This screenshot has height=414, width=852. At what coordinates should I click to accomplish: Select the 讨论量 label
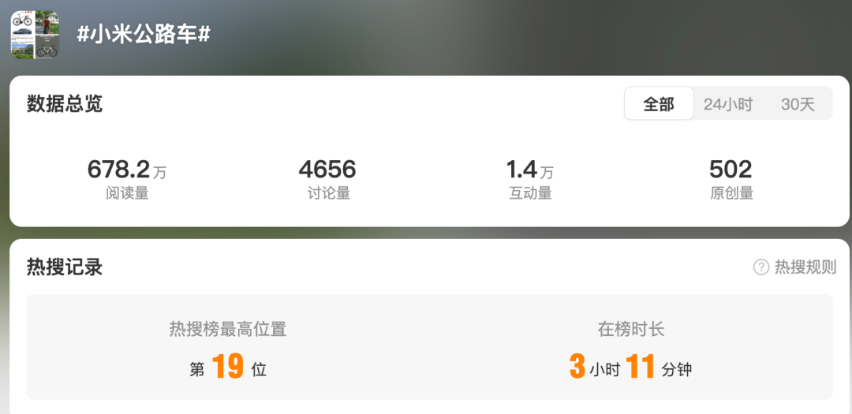[x=329, y=193]
